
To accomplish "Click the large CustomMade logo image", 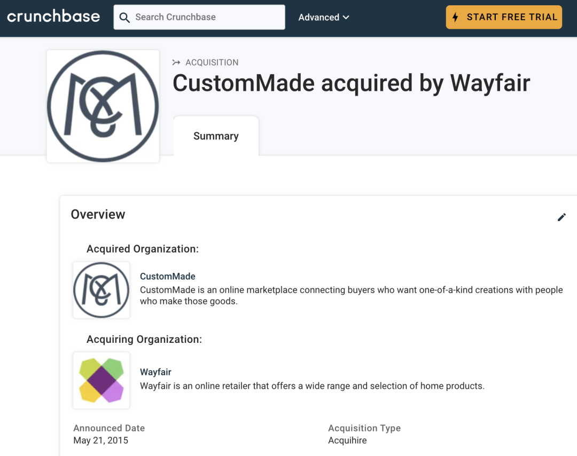I will [x=103, y=106].
